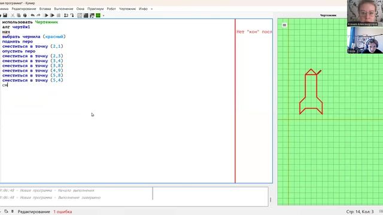This screenshot has width=383, height=215.
Task: Click the Чертежник panel title
Action: [328, 16]
